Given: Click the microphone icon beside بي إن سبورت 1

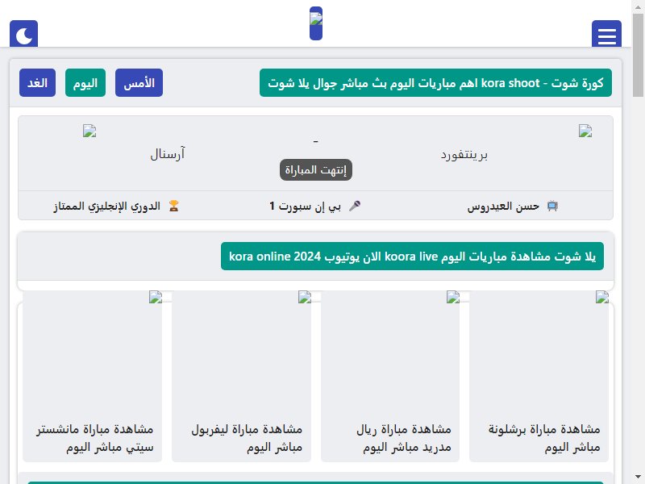Looking at the screenshot, I should 355,206.
